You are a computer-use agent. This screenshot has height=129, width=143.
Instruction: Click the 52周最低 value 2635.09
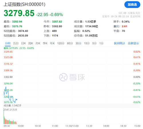pos(23,36)
